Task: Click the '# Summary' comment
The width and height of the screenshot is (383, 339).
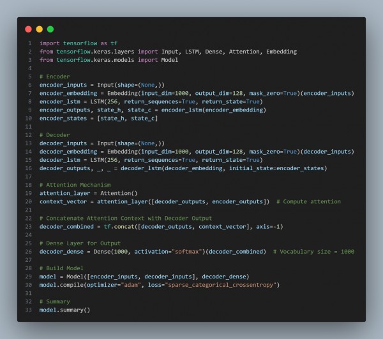Action: click(x=55, y=301)
